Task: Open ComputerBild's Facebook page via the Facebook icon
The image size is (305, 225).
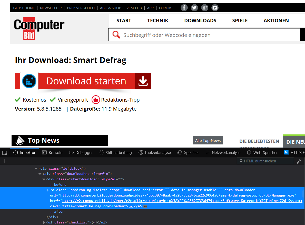Action: pos(184,8)
